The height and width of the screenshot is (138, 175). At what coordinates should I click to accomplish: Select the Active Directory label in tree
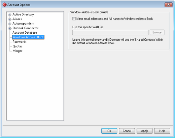[23, 14]
